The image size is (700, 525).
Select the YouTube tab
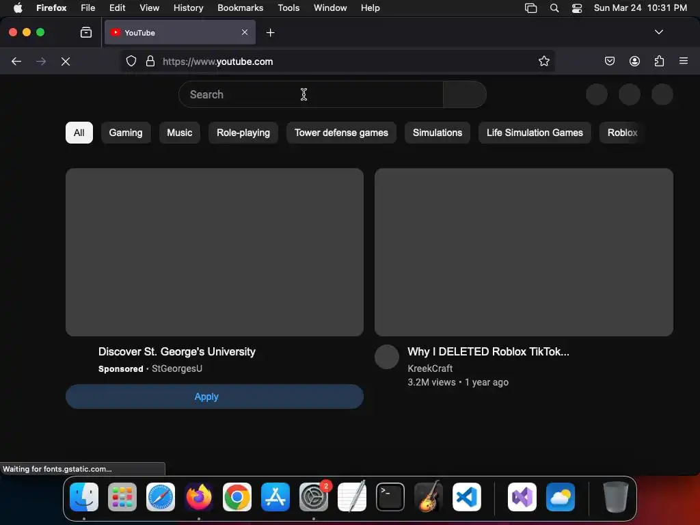pyautogui.click(x=180, y=32)
